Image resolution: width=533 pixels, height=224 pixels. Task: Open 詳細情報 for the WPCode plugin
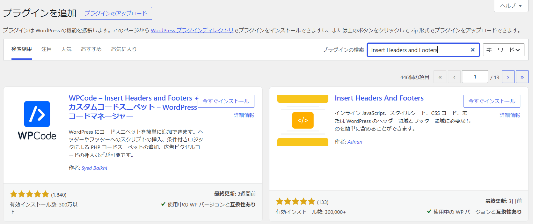244,115
